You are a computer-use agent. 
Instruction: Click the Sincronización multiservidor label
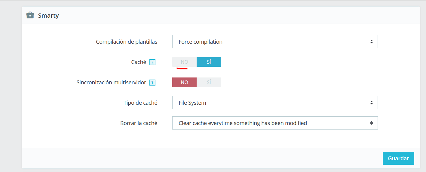(112, 83)
